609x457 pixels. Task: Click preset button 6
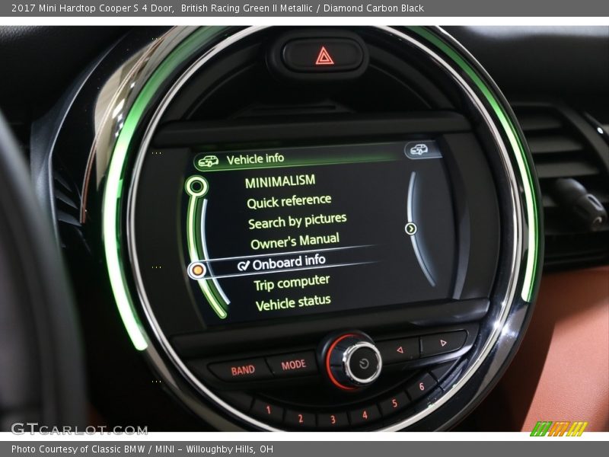click(x=422, y=386)
